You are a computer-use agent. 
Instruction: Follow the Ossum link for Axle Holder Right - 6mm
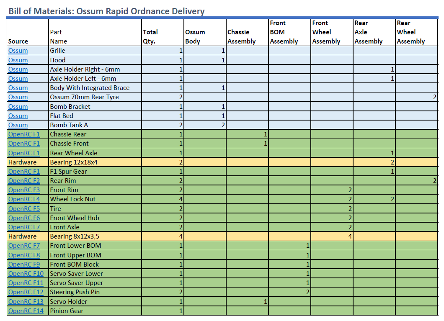point(18,69)
